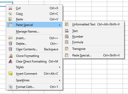Select Insert... menu entry

(34, 38)
